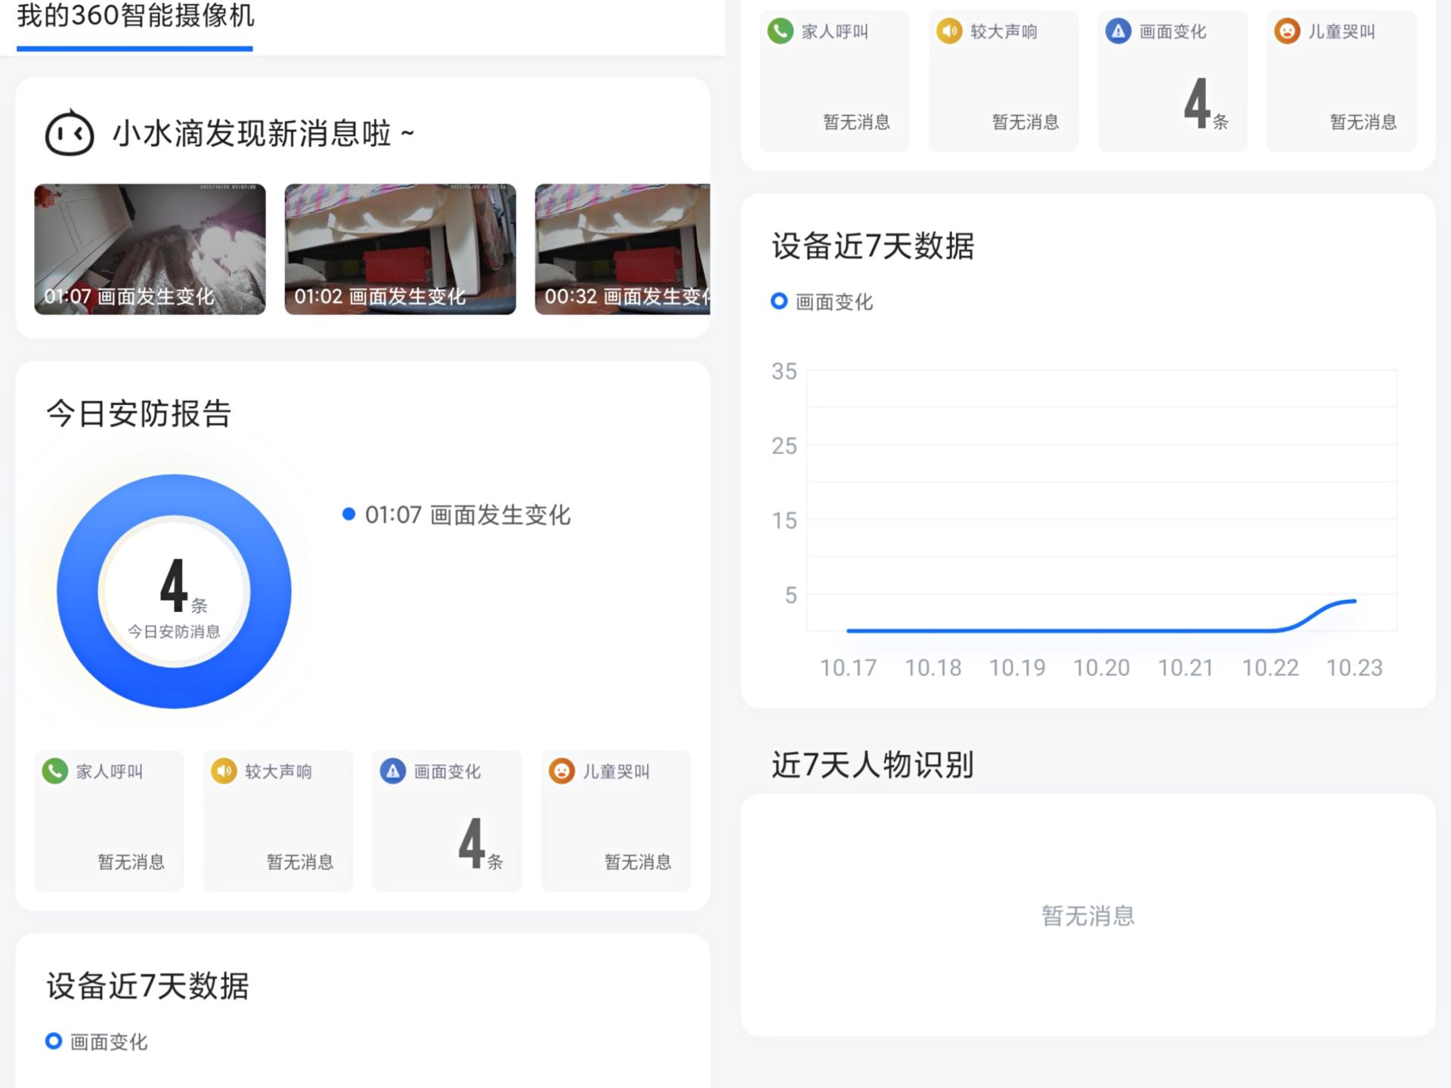The width and height of the screenshot is (1451, 1088).
Task: Toggle 画面变化 legend in right chart
Action: tap(822, 301)
